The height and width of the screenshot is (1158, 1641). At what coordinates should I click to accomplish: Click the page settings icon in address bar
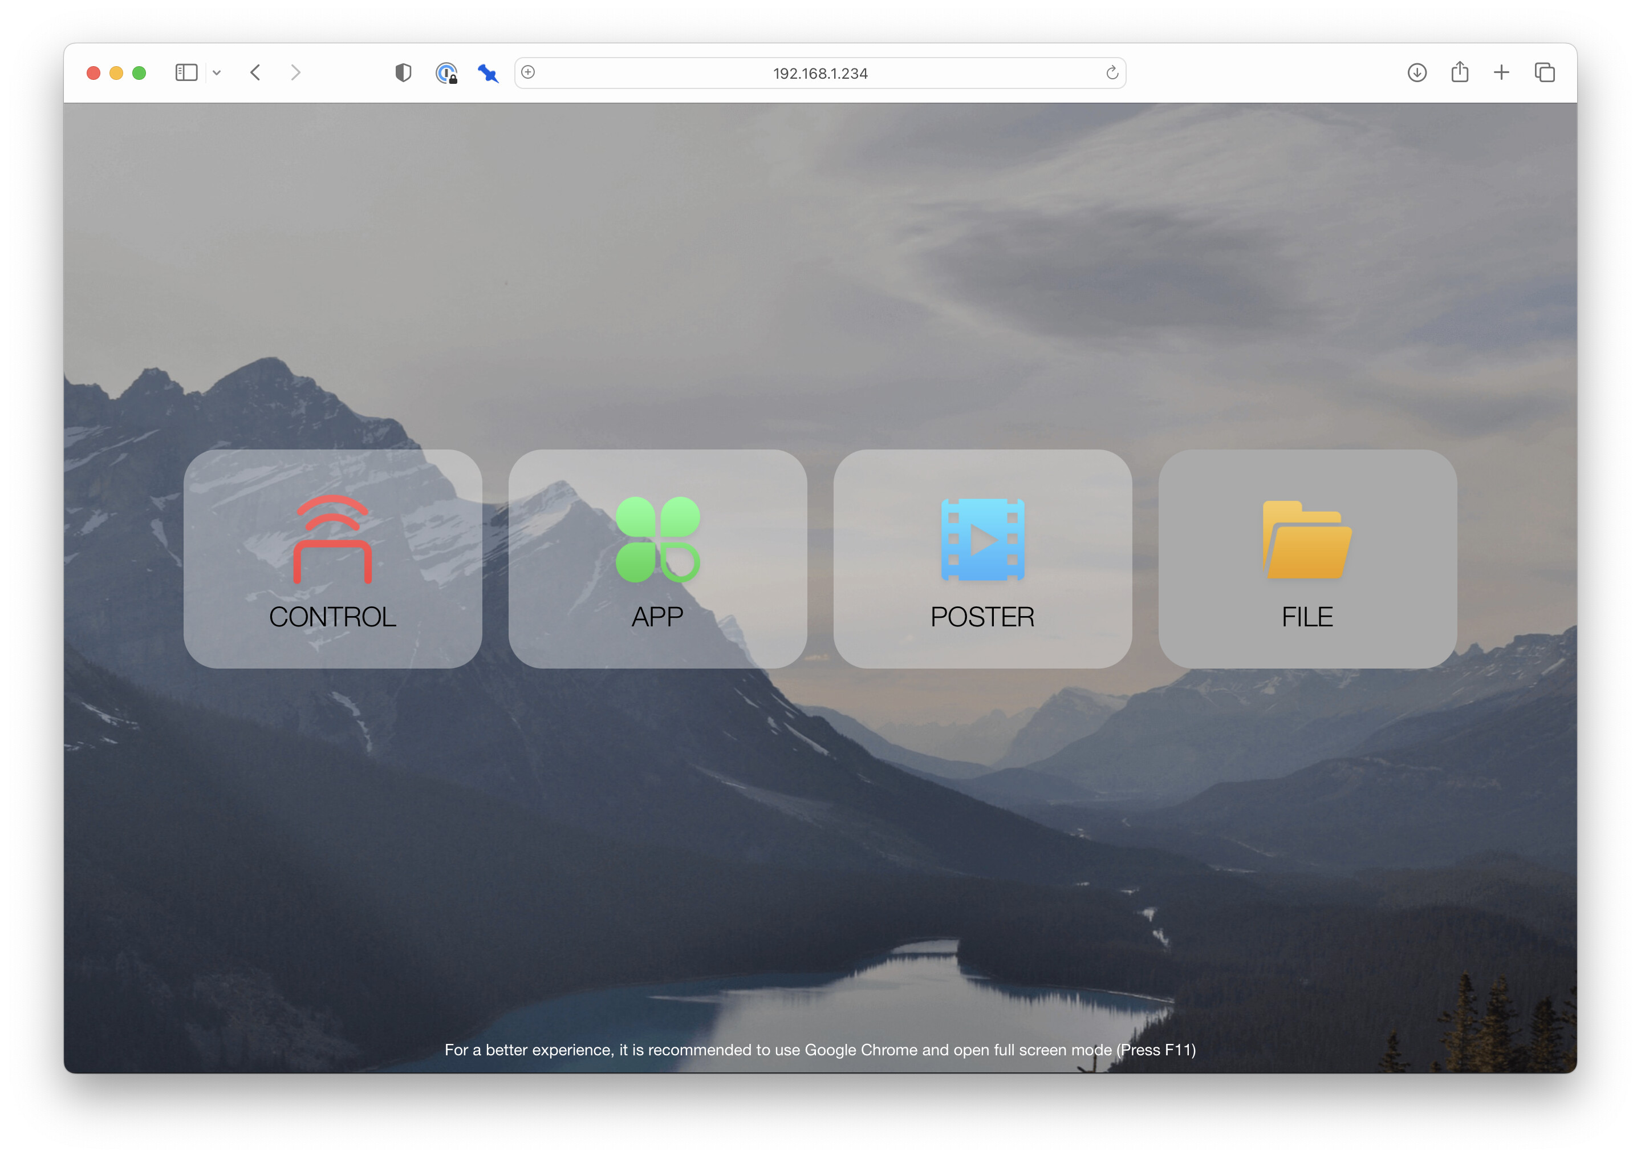coord(528,72)
